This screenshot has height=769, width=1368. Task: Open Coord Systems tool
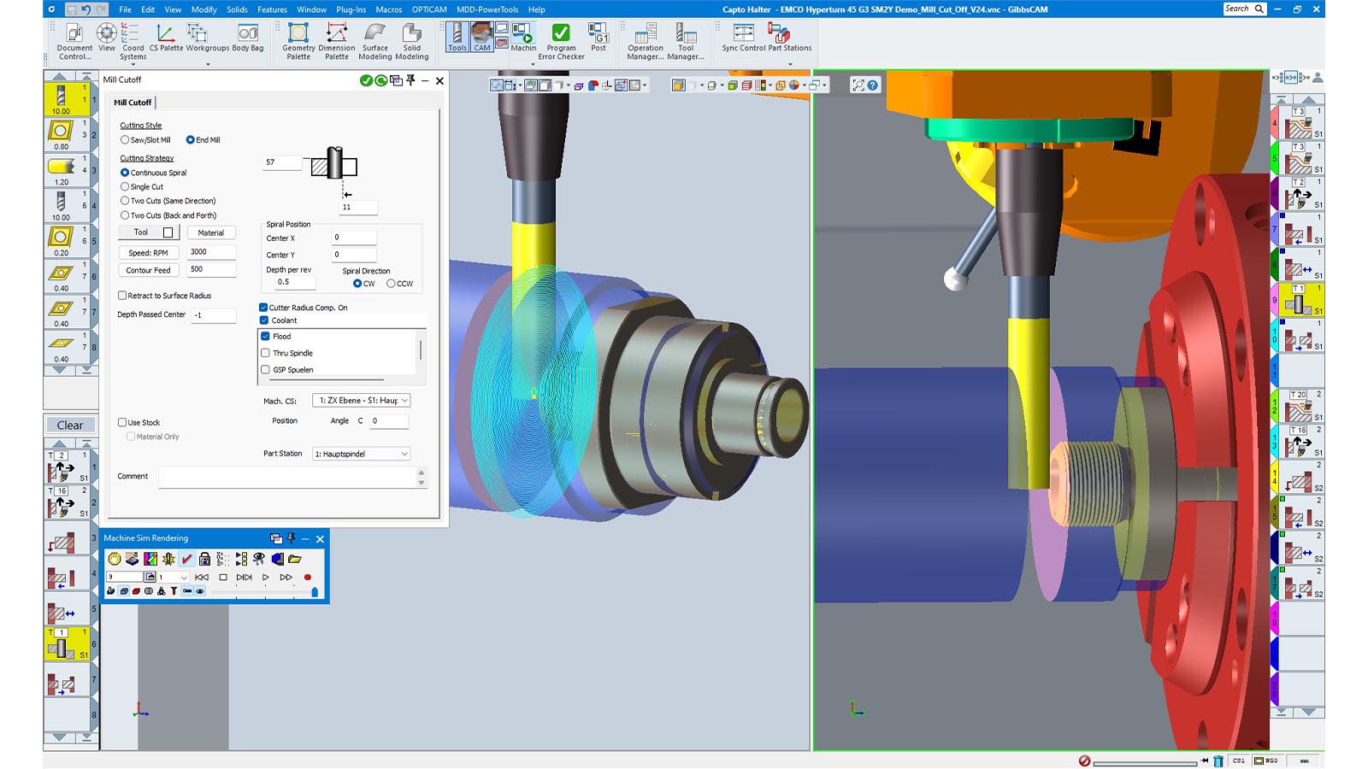[x=133, y=42]
